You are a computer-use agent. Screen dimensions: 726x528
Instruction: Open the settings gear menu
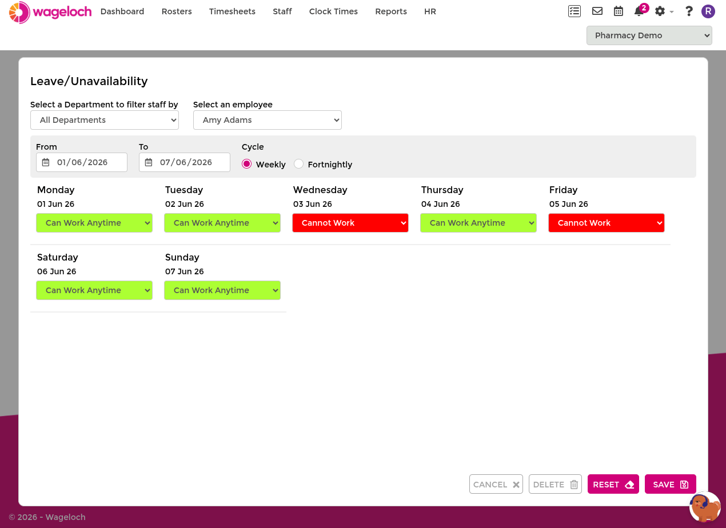[664, 11]
